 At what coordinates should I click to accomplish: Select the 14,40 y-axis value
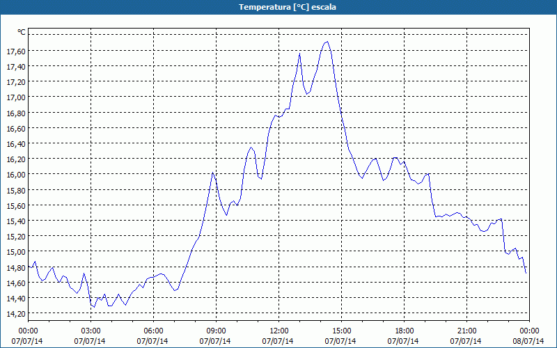[16, 299]
